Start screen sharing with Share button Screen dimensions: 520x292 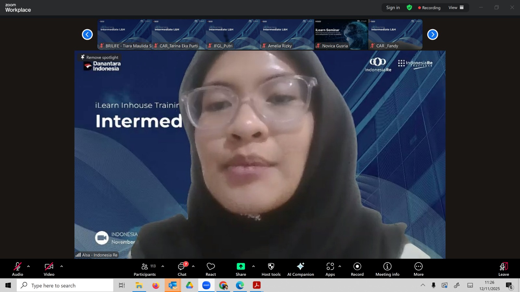[x=240, y=269]
